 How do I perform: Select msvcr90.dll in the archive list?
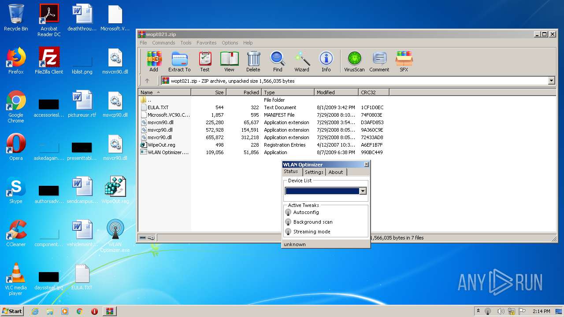262,137
